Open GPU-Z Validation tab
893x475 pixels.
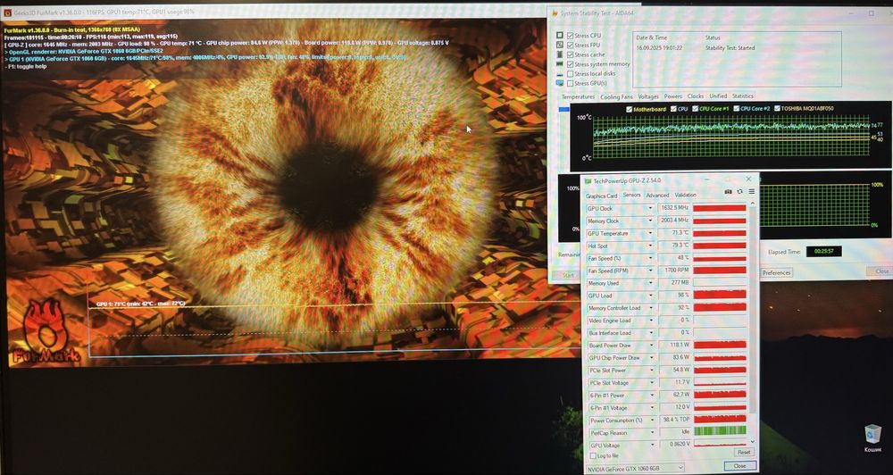685,195
